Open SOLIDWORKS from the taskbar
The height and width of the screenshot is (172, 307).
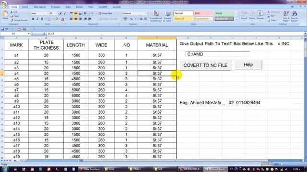(190, 169)
